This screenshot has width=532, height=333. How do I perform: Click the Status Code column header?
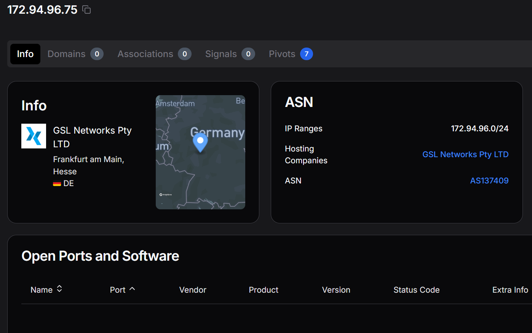click(416, 290)
